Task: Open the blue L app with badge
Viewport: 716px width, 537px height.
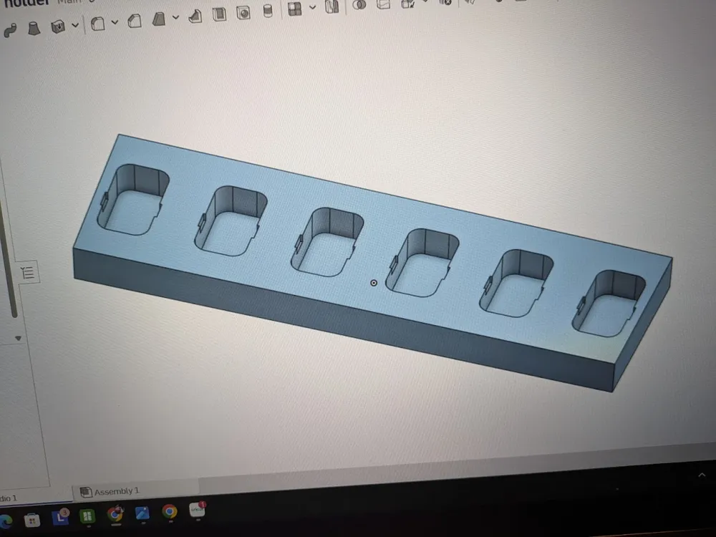Action: tap(60, 518)
